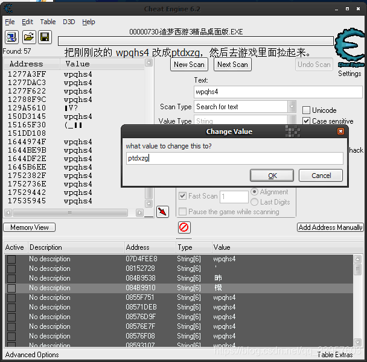Click Add Address Manually button
This screenshot has height=362, width=367.
[x=330, y=227]
